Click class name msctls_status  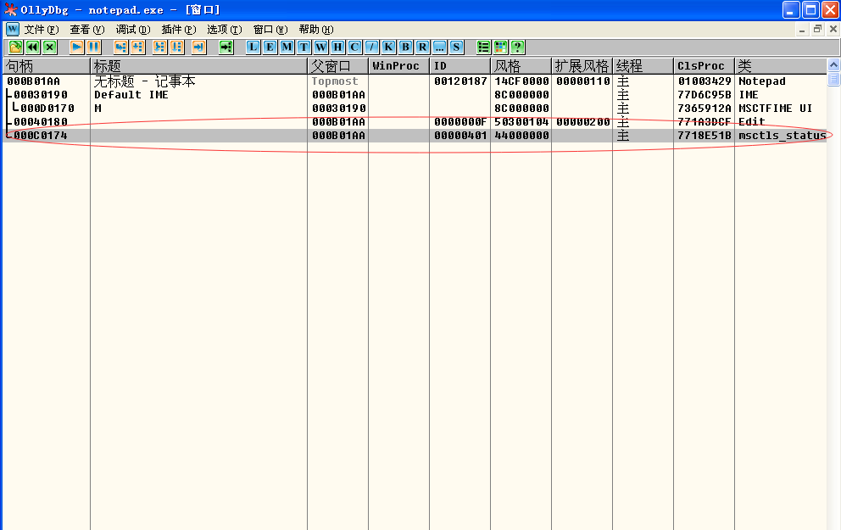(782, 136)
